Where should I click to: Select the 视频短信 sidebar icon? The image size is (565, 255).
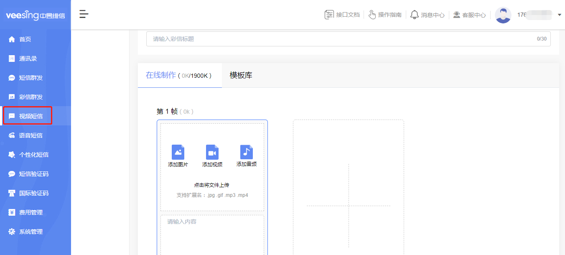[x=12, y=116]
